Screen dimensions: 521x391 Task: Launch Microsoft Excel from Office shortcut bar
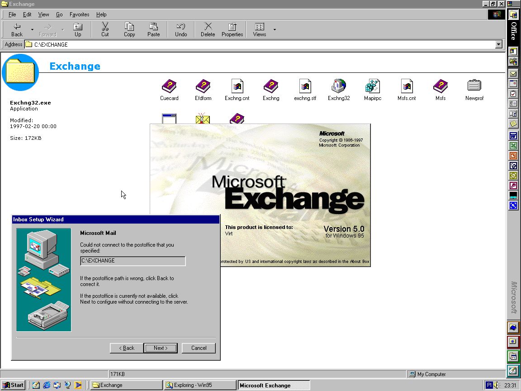[513, 146]
